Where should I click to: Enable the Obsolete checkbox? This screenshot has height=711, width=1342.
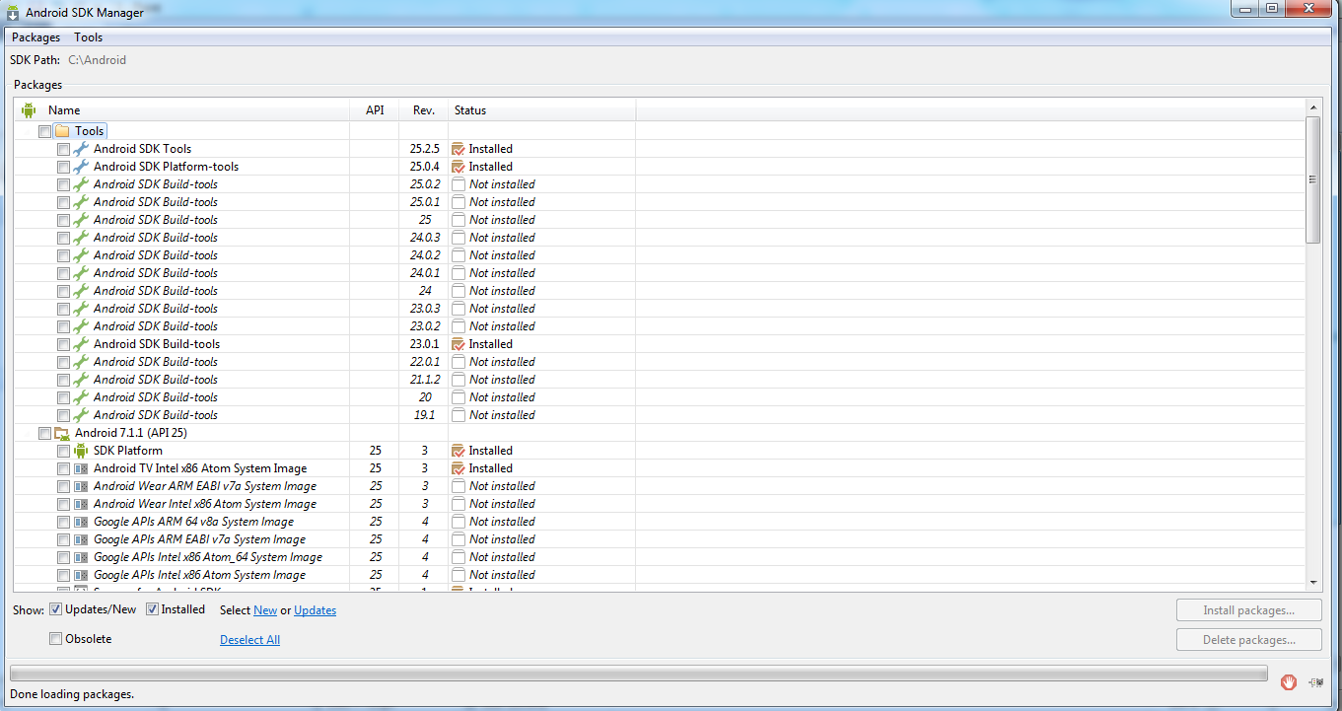pos(56,639)
